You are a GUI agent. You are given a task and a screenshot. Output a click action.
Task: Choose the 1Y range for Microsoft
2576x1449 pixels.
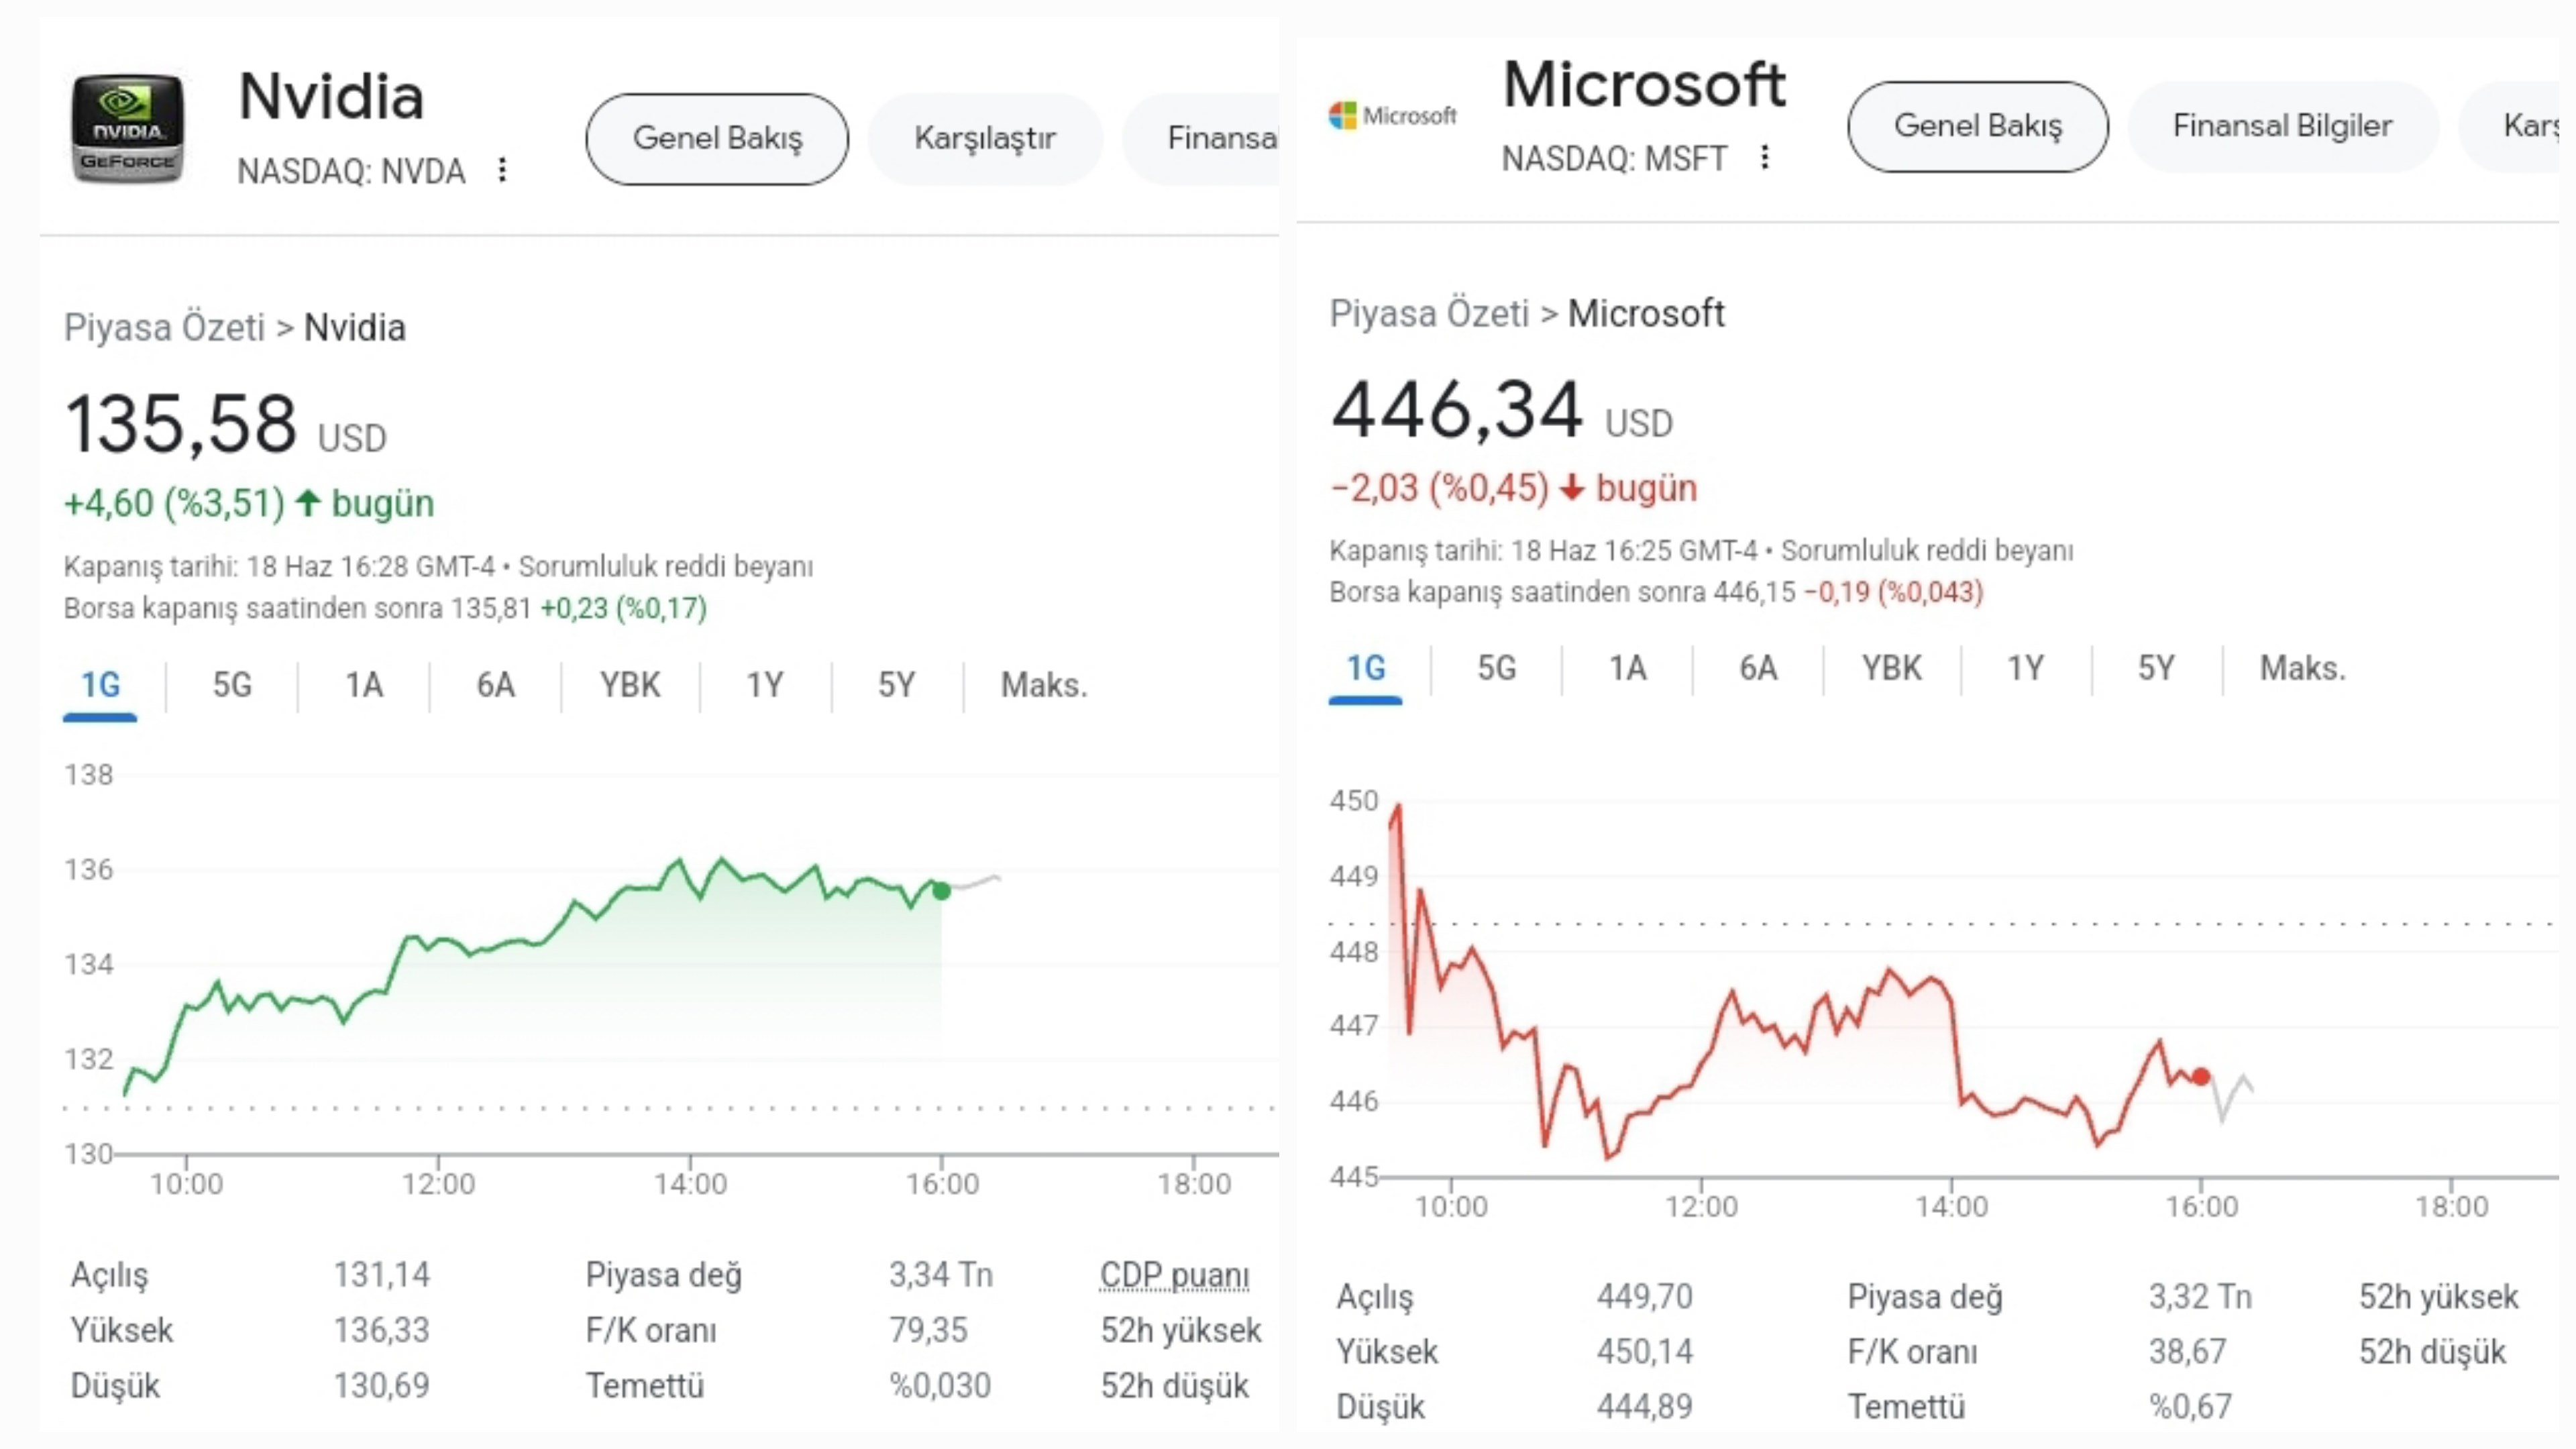[x=2026, y=669]
